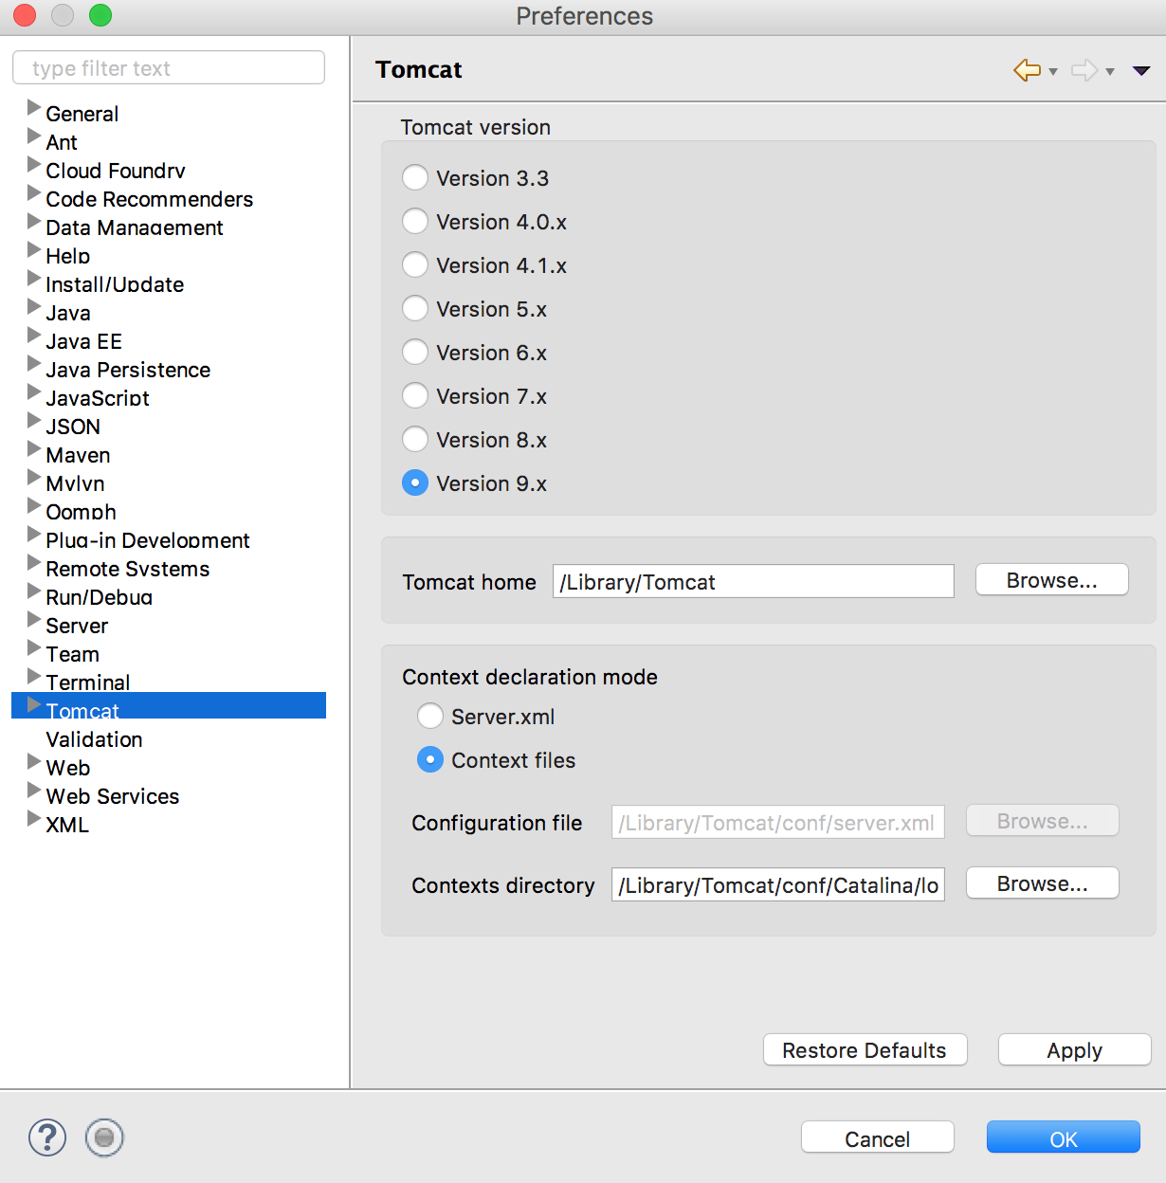Open the Oomph preferences

tap(81, 512)
